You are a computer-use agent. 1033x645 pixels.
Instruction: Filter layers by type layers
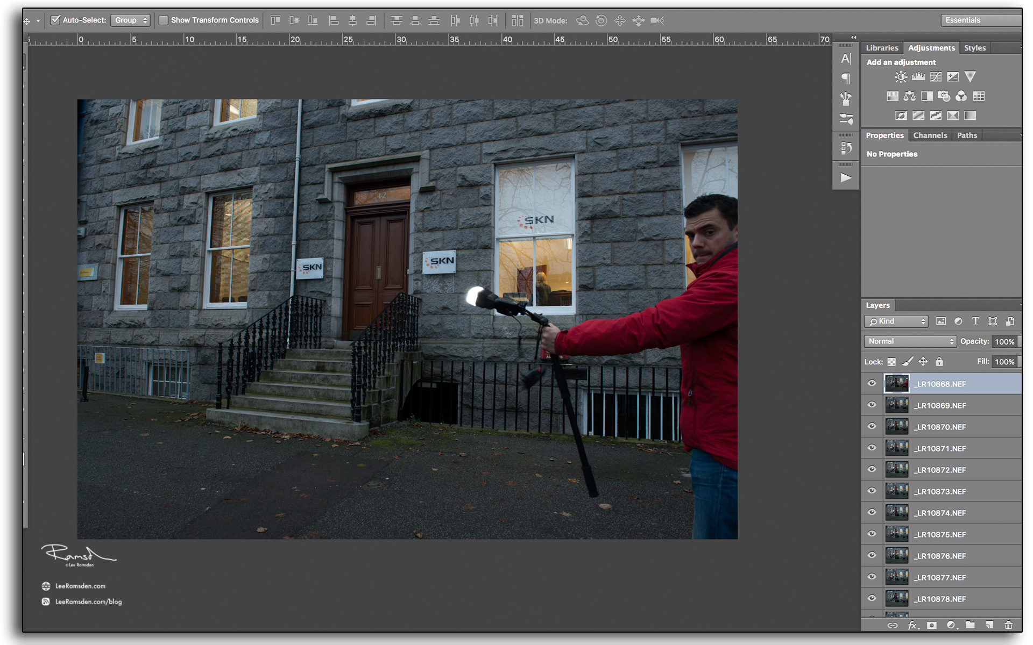975,321
